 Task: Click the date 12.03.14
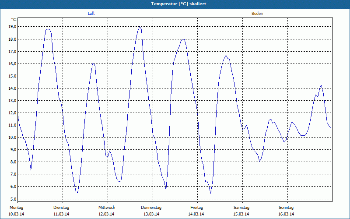(x=106, y=214)
